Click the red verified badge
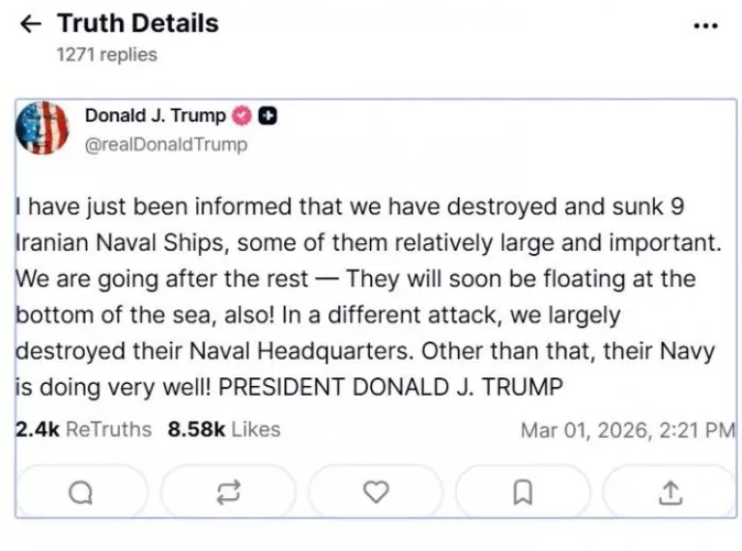742x551 pixels. (243, 117)
